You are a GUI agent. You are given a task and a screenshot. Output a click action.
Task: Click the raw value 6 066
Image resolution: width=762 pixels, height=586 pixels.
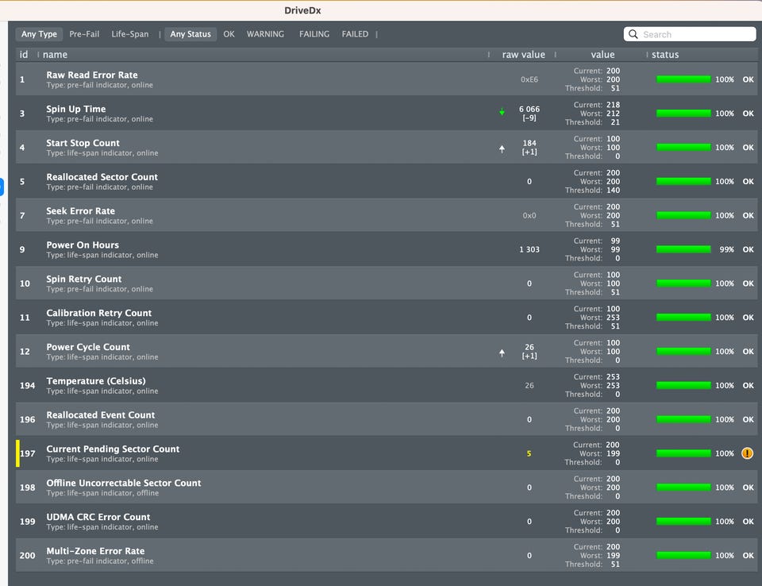[529, 109]
